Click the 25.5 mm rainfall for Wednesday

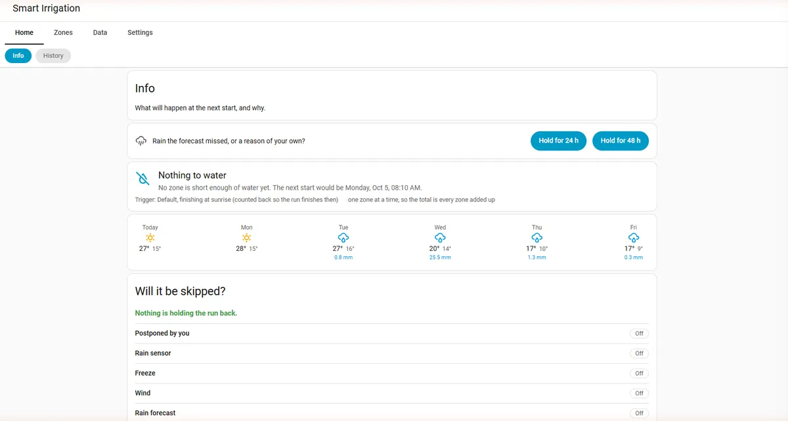(x=440, y=257)
